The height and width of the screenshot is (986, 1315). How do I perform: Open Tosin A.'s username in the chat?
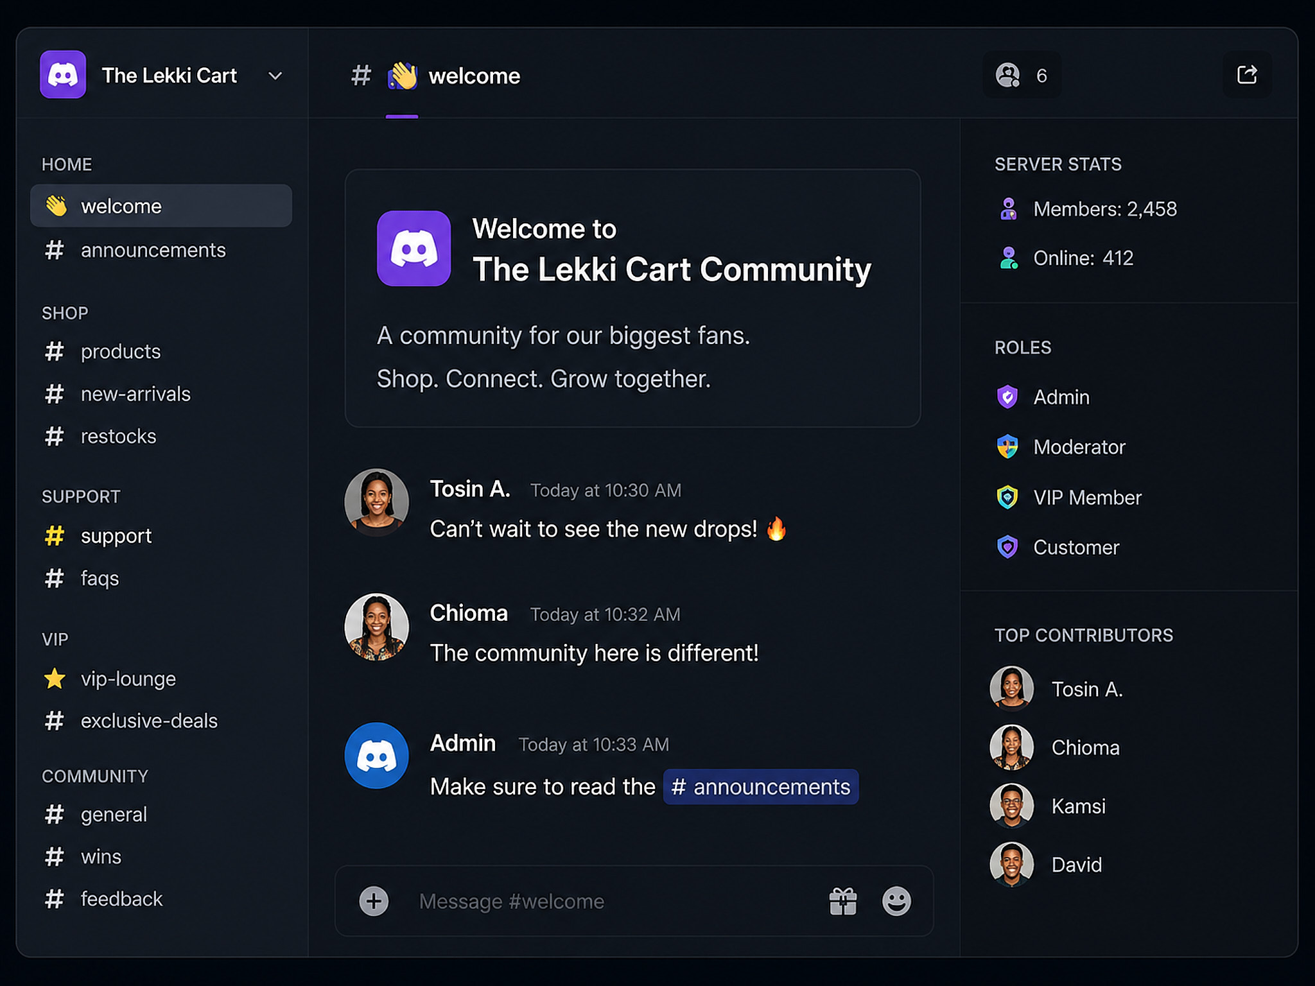pyautogui.click(x=470, y=489)
